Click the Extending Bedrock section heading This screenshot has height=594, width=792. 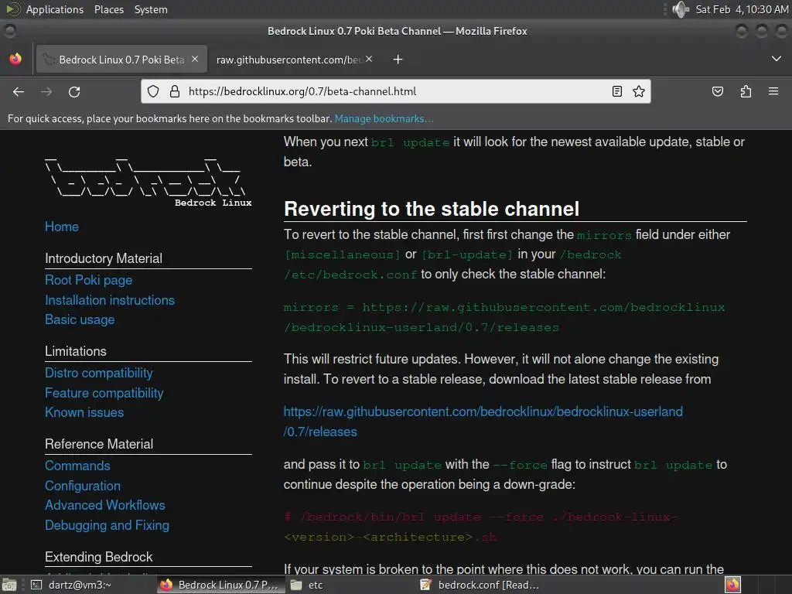[x=99, y=557]
